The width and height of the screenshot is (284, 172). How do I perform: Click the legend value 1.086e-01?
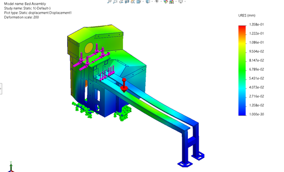(x=257, y=42)
